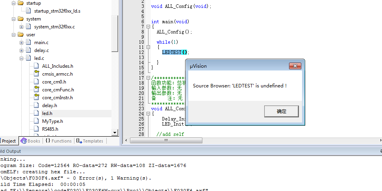Click the core_cm0.h header icon
The image size is (382, 191).
pos(36,82)
